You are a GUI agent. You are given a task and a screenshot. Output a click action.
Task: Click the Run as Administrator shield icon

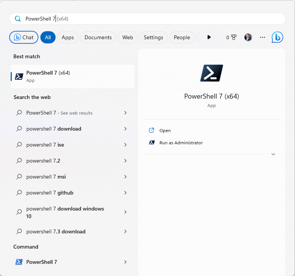point(151,142)
